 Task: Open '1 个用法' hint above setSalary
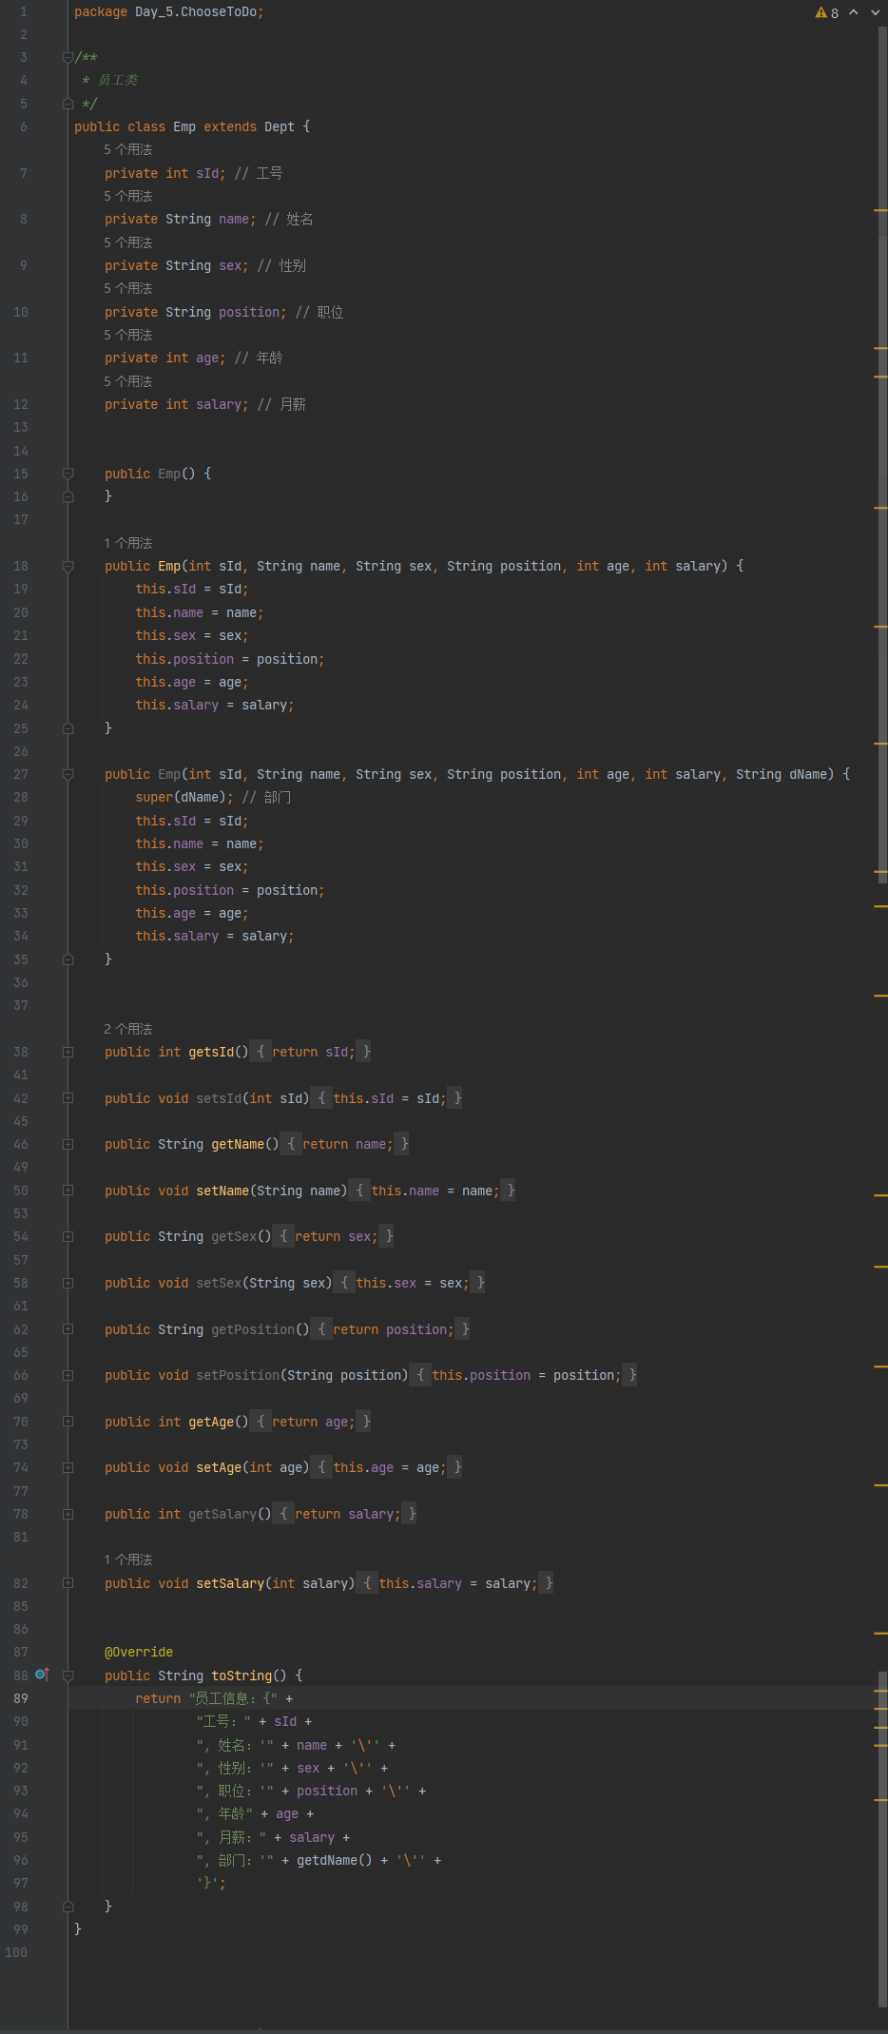[128, 1559]
